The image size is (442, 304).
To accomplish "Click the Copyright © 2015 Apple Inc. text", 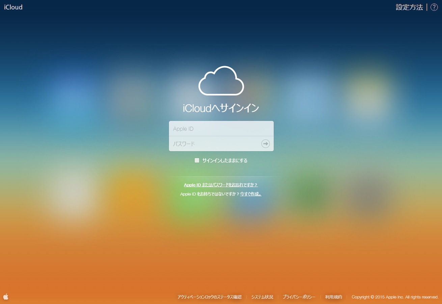I will coord(395,297).
